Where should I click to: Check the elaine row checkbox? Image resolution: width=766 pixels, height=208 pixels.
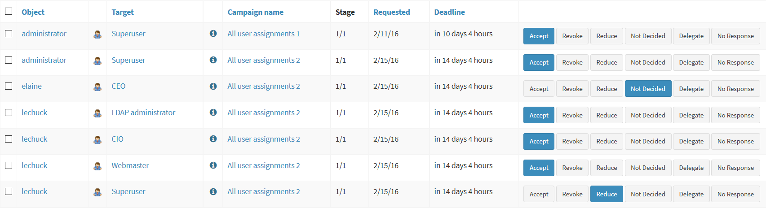point(9,86)
